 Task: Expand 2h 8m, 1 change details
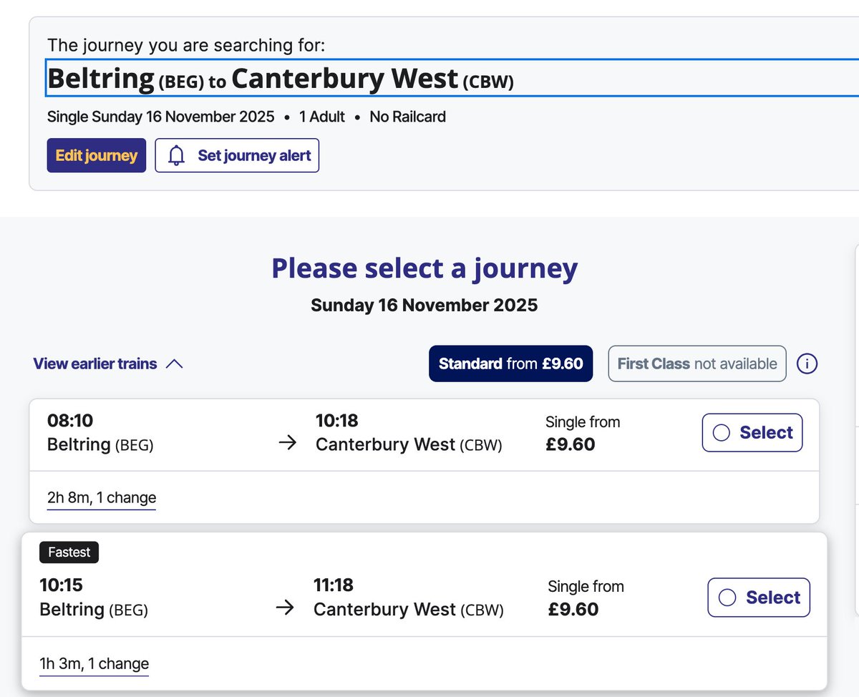(102, 497)
